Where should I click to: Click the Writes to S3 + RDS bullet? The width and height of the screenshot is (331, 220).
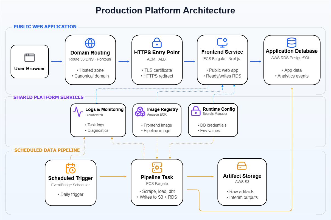click(x=157, y=197)
